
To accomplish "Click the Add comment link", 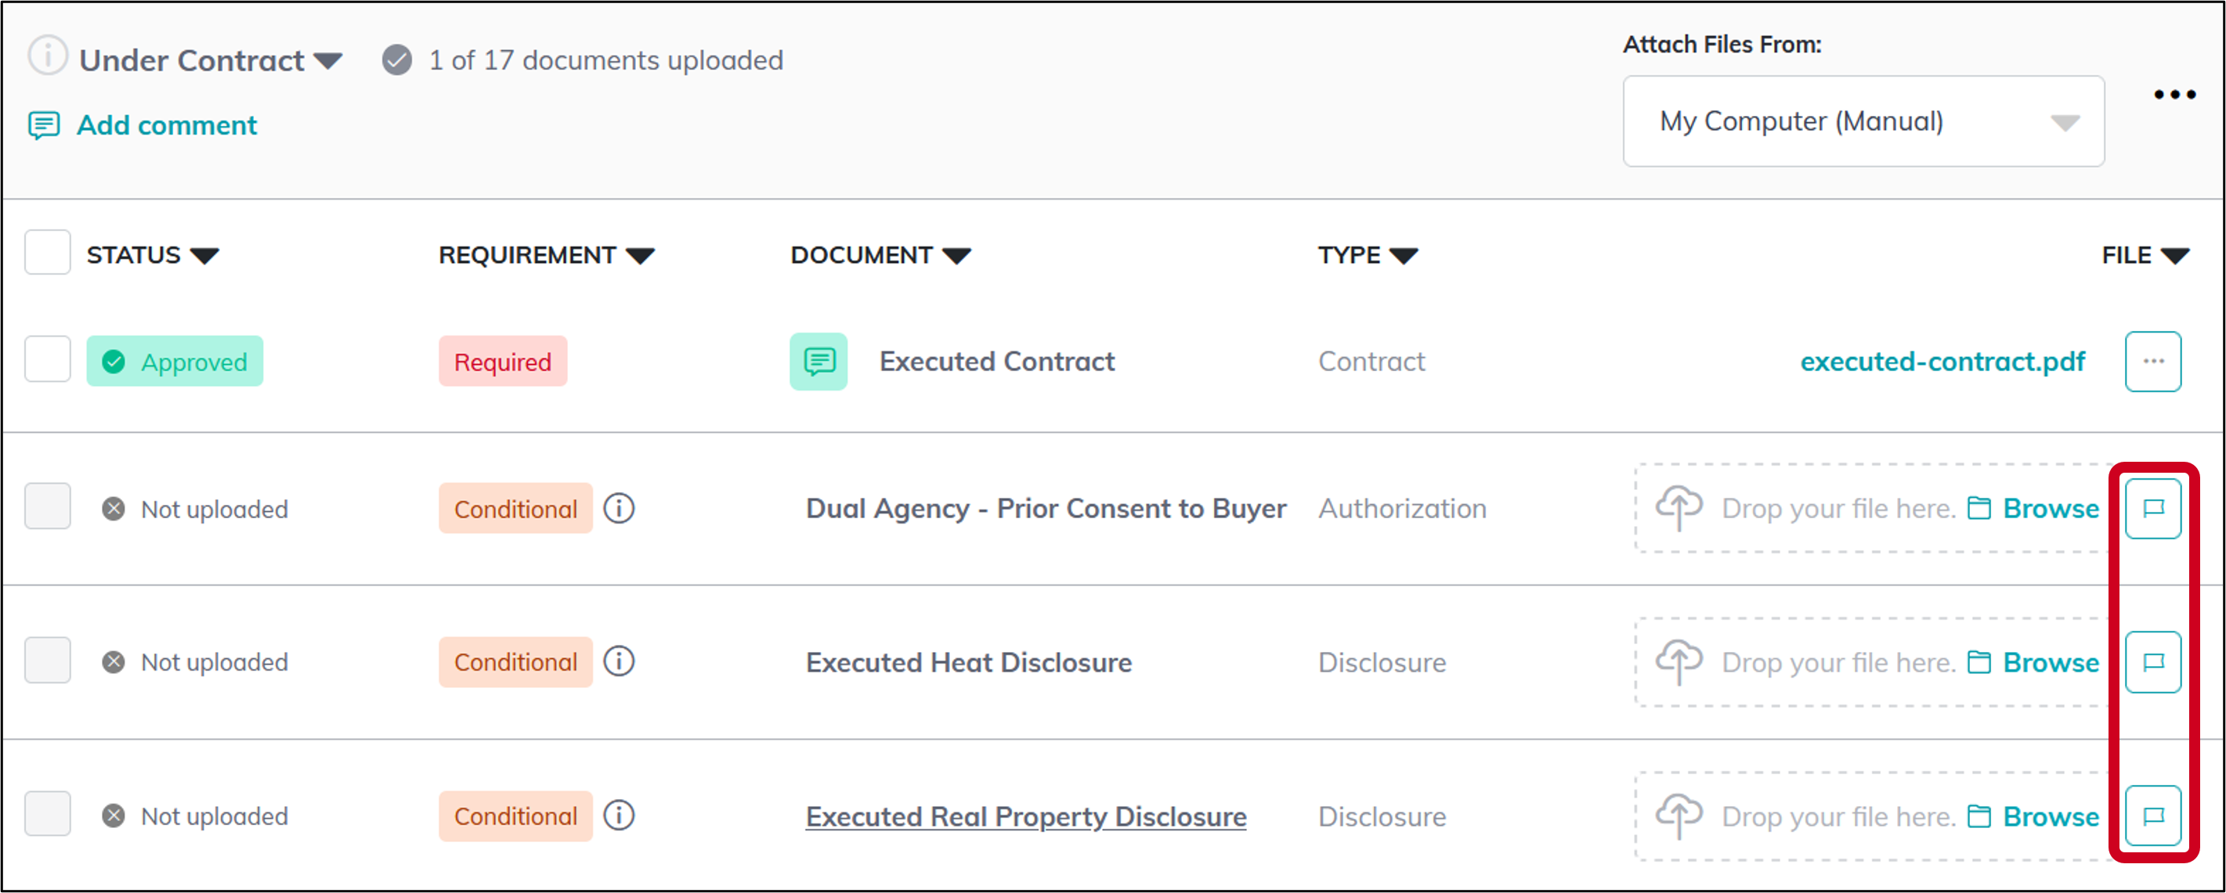I will click(167, 125).
